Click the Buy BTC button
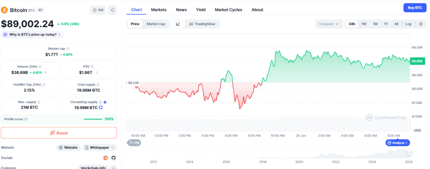Viewport: 430px width, 169px height. [x=414, y=8]
